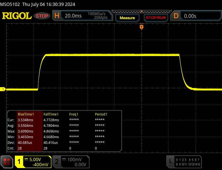This screenshot has width=222, height=170.
Task: Click the orange H horizontal icon
Action: (57, 16)
